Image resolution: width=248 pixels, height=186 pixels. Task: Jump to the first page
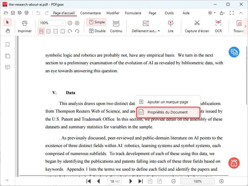(88, 181)
